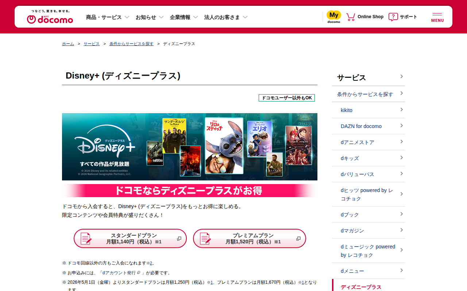The width and height of the screenshot is (467, 291).
Task: Click the ドコモならディズニープラスがお得 pink banner
Action: (190, 191)
